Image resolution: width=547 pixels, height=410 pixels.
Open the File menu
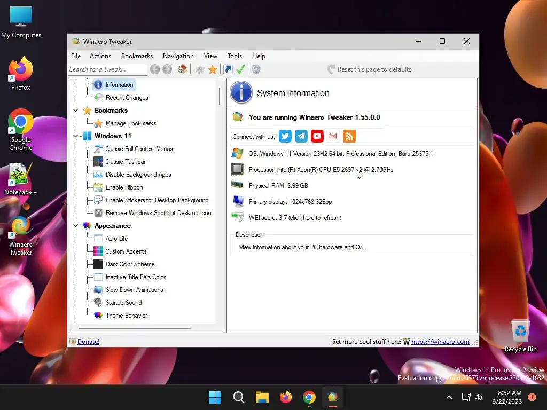pos(76,56)
